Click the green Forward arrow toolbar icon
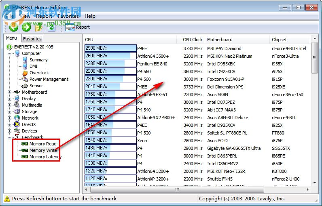Image resolution: width=322 pixels, height=206 pixels. tap(26, 27)
